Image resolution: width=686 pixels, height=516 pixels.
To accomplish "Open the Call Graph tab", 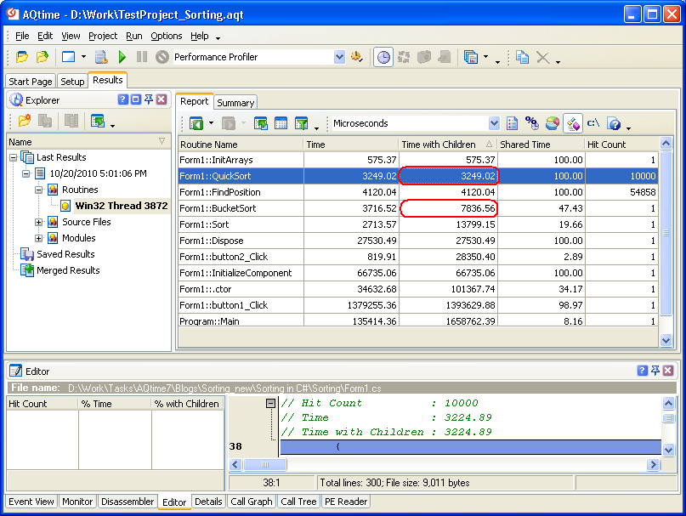I will click(252, 502).
